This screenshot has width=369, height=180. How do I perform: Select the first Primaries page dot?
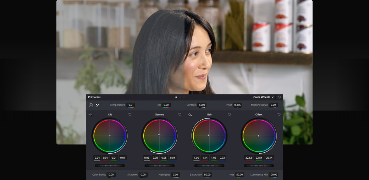coord(176,97)
